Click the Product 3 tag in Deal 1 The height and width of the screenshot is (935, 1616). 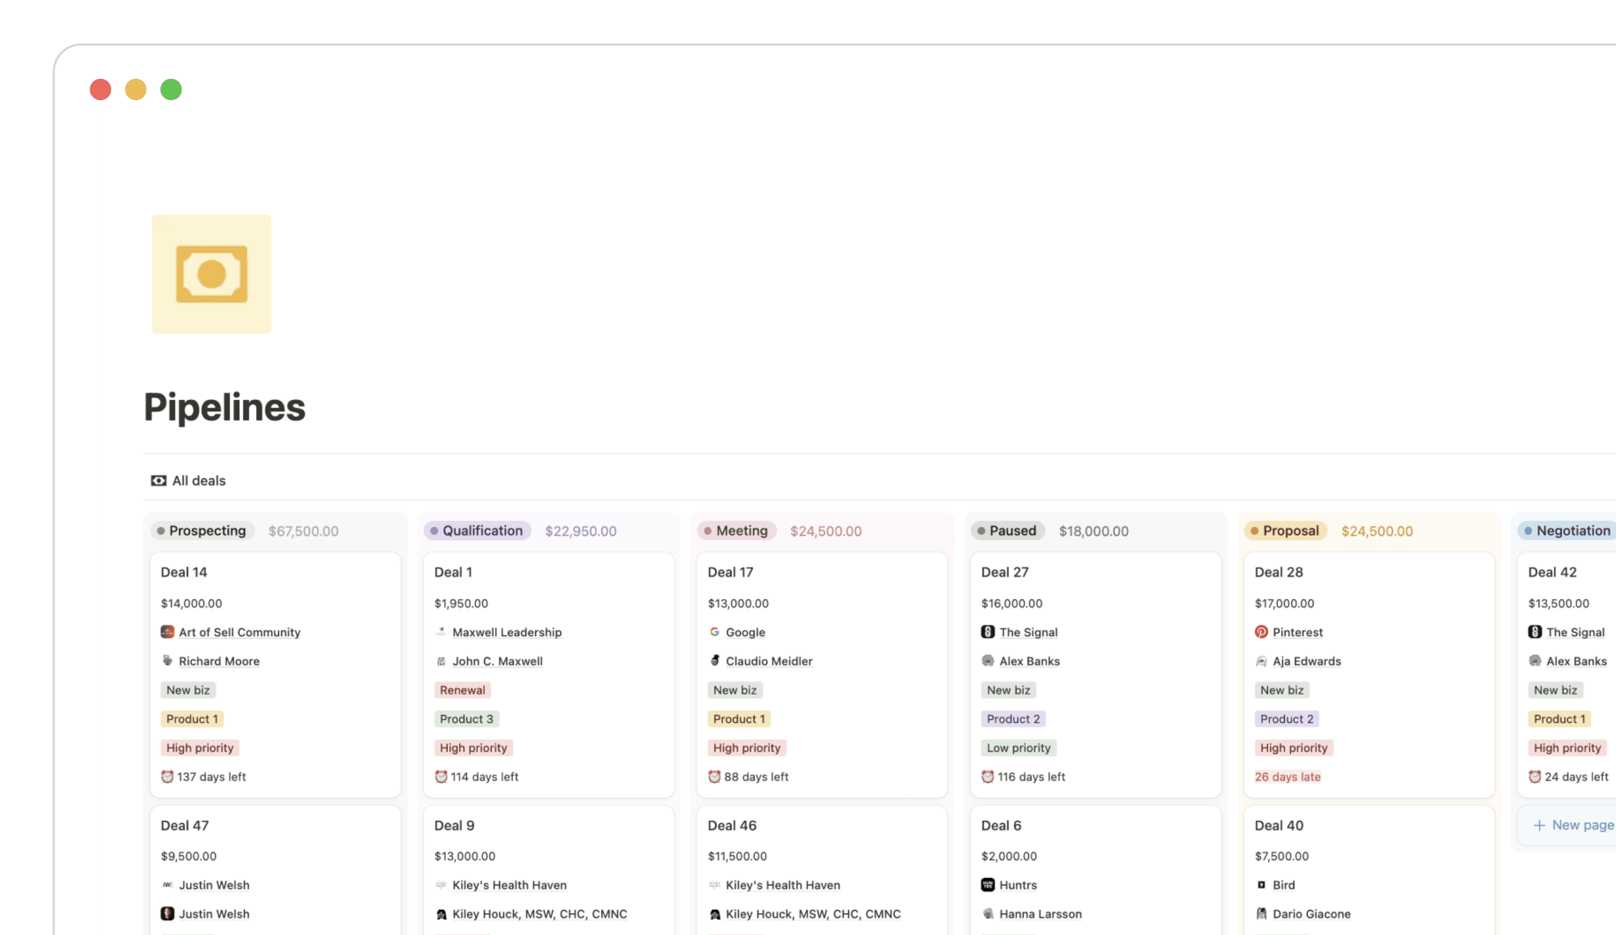pos(466,719)
